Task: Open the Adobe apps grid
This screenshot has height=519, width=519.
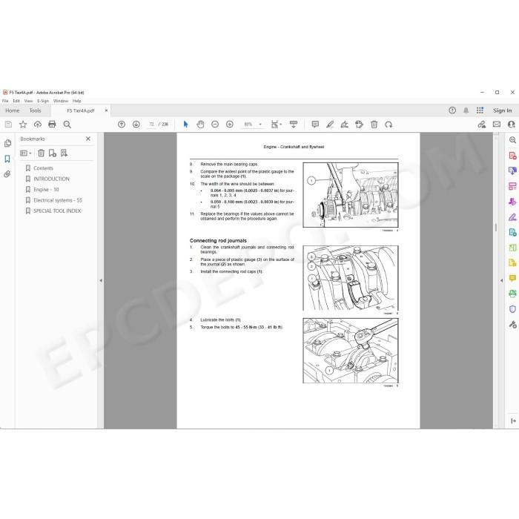Action: [x=480, y=110]
